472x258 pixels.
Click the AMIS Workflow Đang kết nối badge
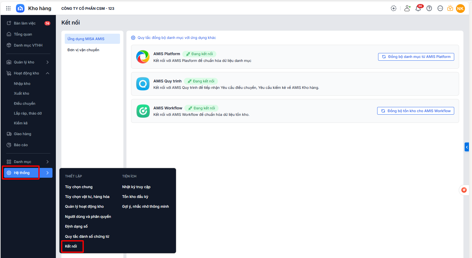tap(202, 108)
